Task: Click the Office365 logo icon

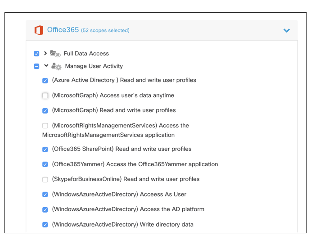Action: 39,30
